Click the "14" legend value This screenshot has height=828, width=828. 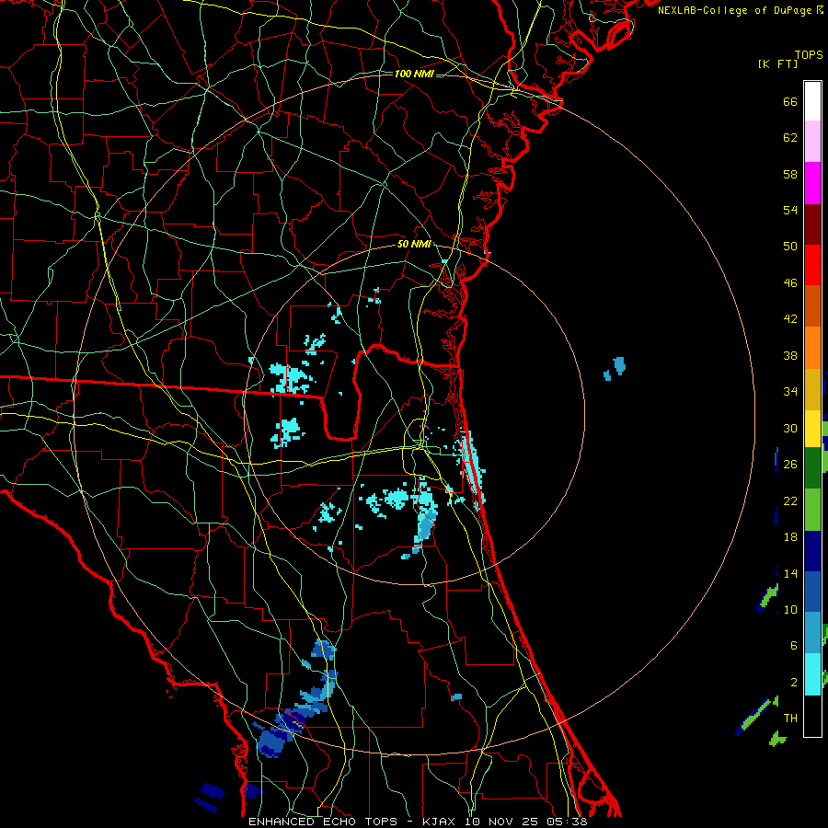point(790,573)
